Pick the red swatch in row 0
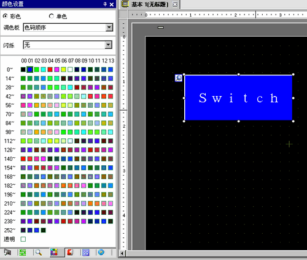This screenshot has height=260, width=307. point(50,70)
